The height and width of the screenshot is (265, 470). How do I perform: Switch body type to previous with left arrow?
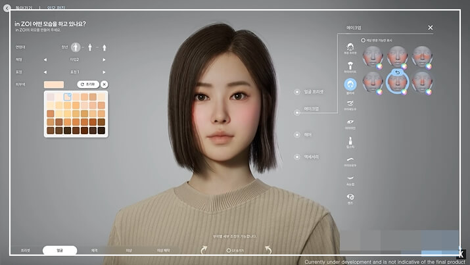click(45, 60)
